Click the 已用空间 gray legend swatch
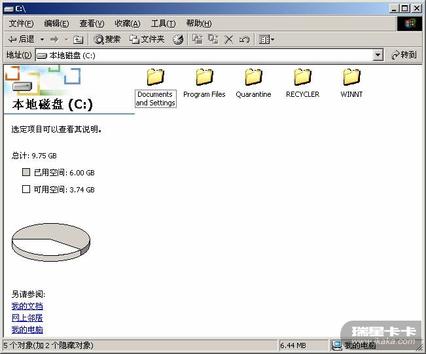 [26, 172]
